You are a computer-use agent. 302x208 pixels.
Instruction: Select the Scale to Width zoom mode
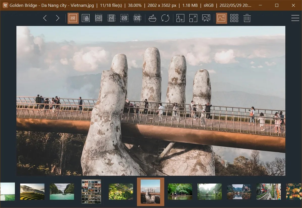[x=99, y=18]
